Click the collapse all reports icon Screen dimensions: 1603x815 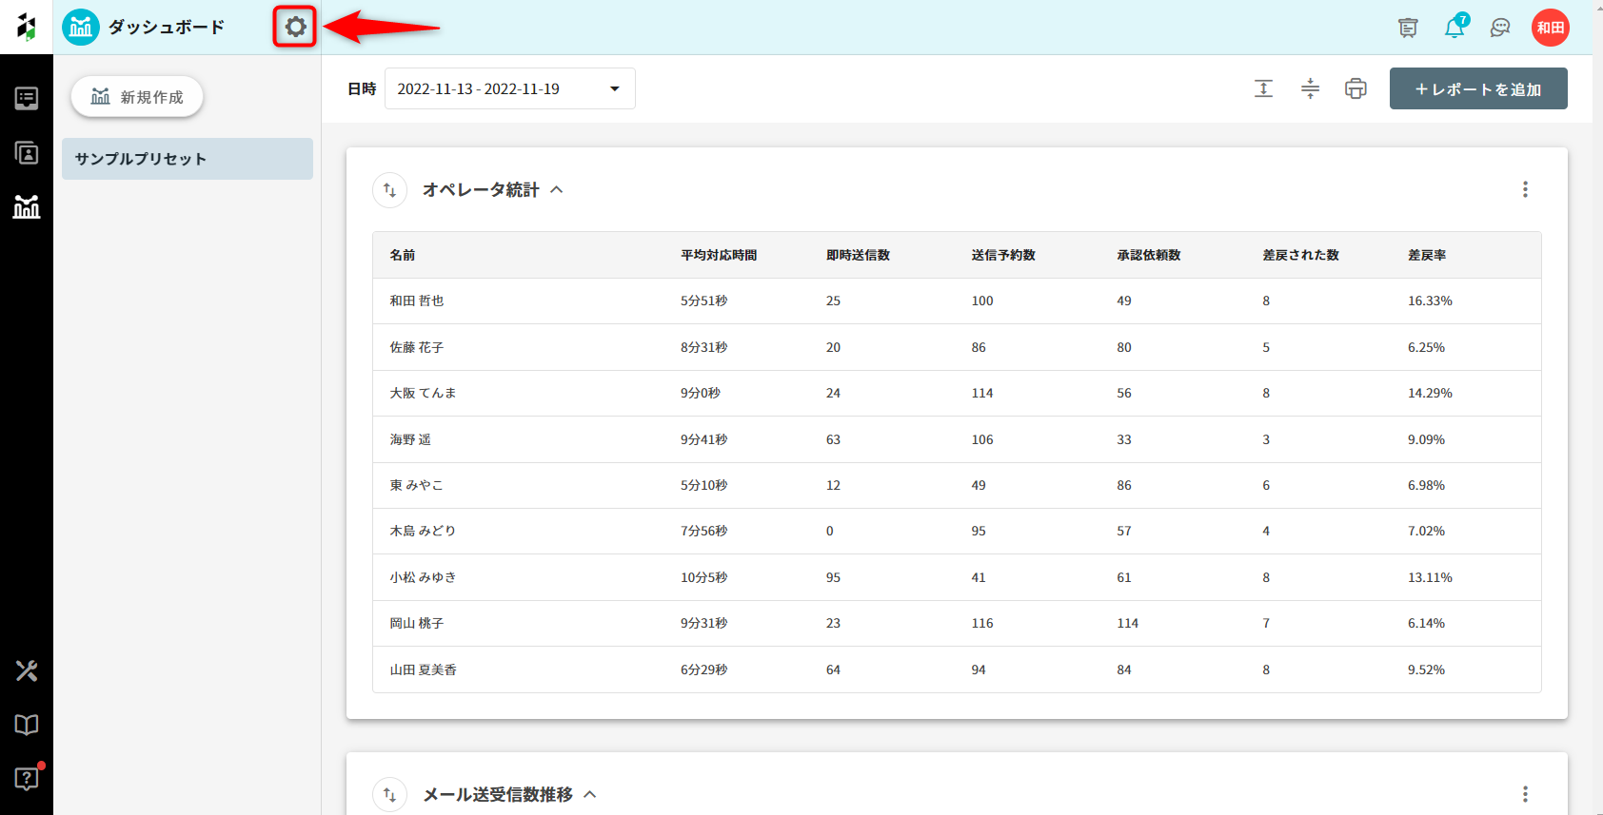1310,88
